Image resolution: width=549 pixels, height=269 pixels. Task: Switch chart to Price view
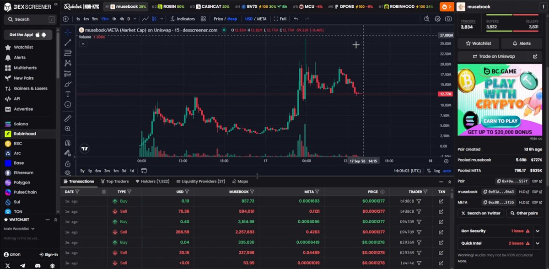[x=218, y=19]
